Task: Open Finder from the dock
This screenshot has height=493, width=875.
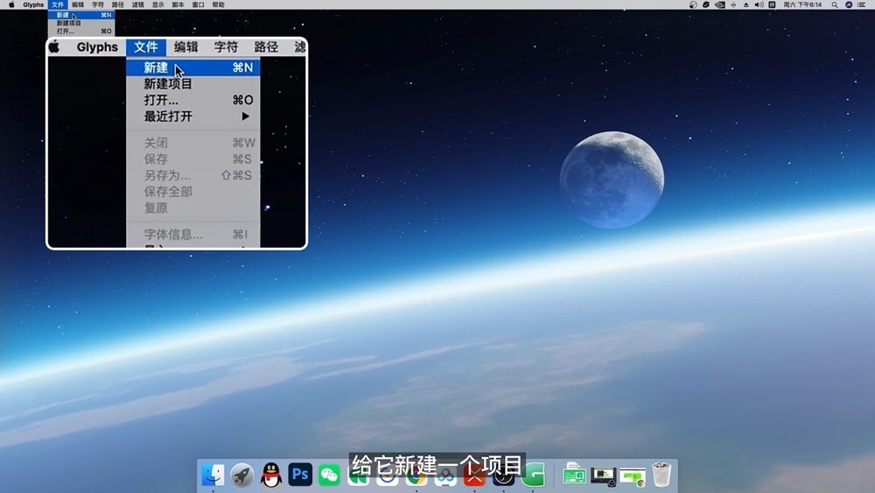Action: (x=213, y=475)
